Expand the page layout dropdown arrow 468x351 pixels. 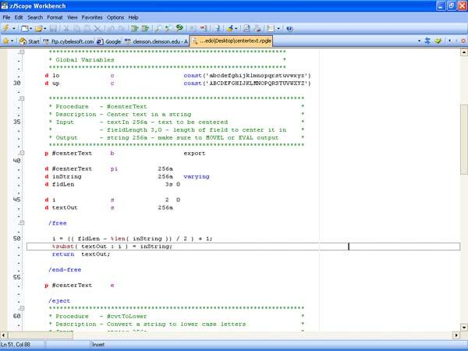278,29
